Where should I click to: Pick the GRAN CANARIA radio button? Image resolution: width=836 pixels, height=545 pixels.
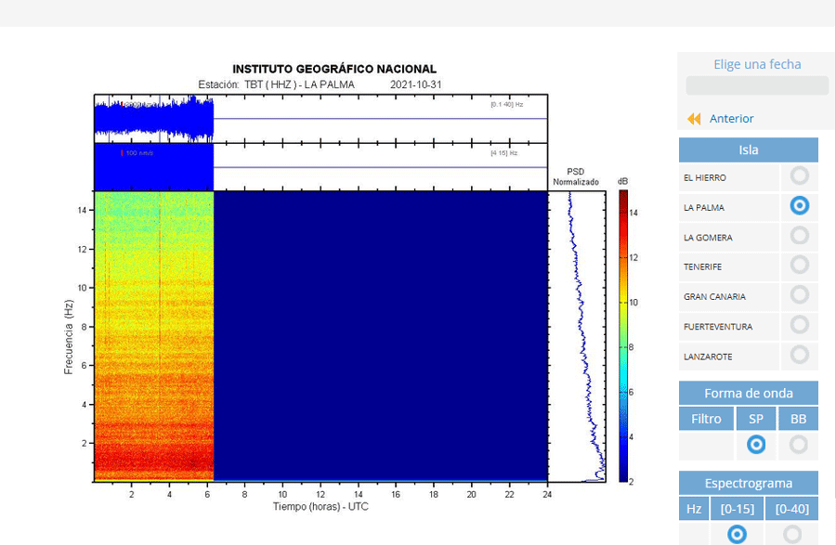point(799,294)
